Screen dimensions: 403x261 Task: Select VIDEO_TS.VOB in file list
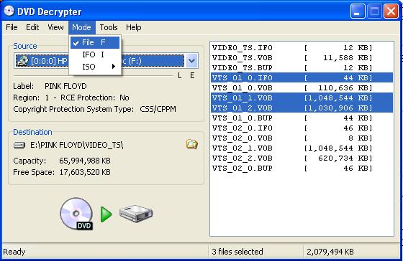click(302, 58)
